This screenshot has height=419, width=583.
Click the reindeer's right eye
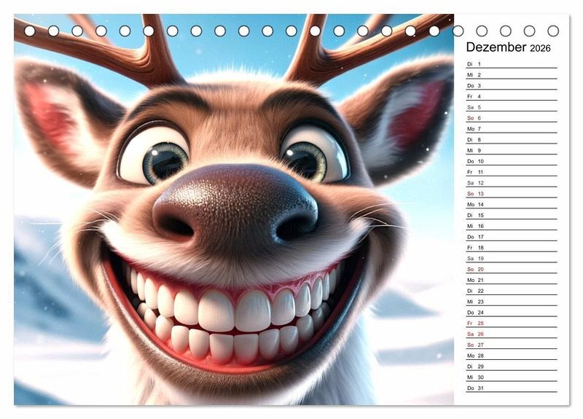point(313,154)
